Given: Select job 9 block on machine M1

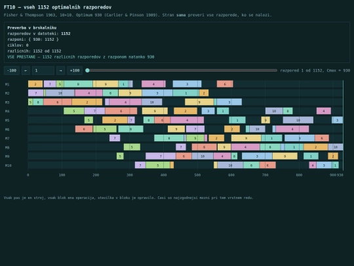Looking at the screenshot, I should pyautogui.click(x=106, y=84).
